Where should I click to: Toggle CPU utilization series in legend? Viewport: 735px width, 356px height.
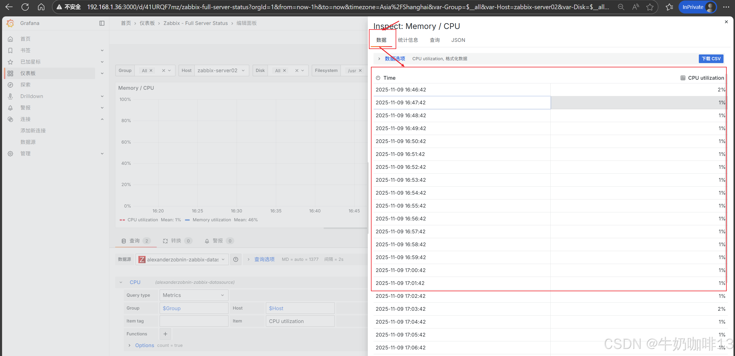[143, 220]
